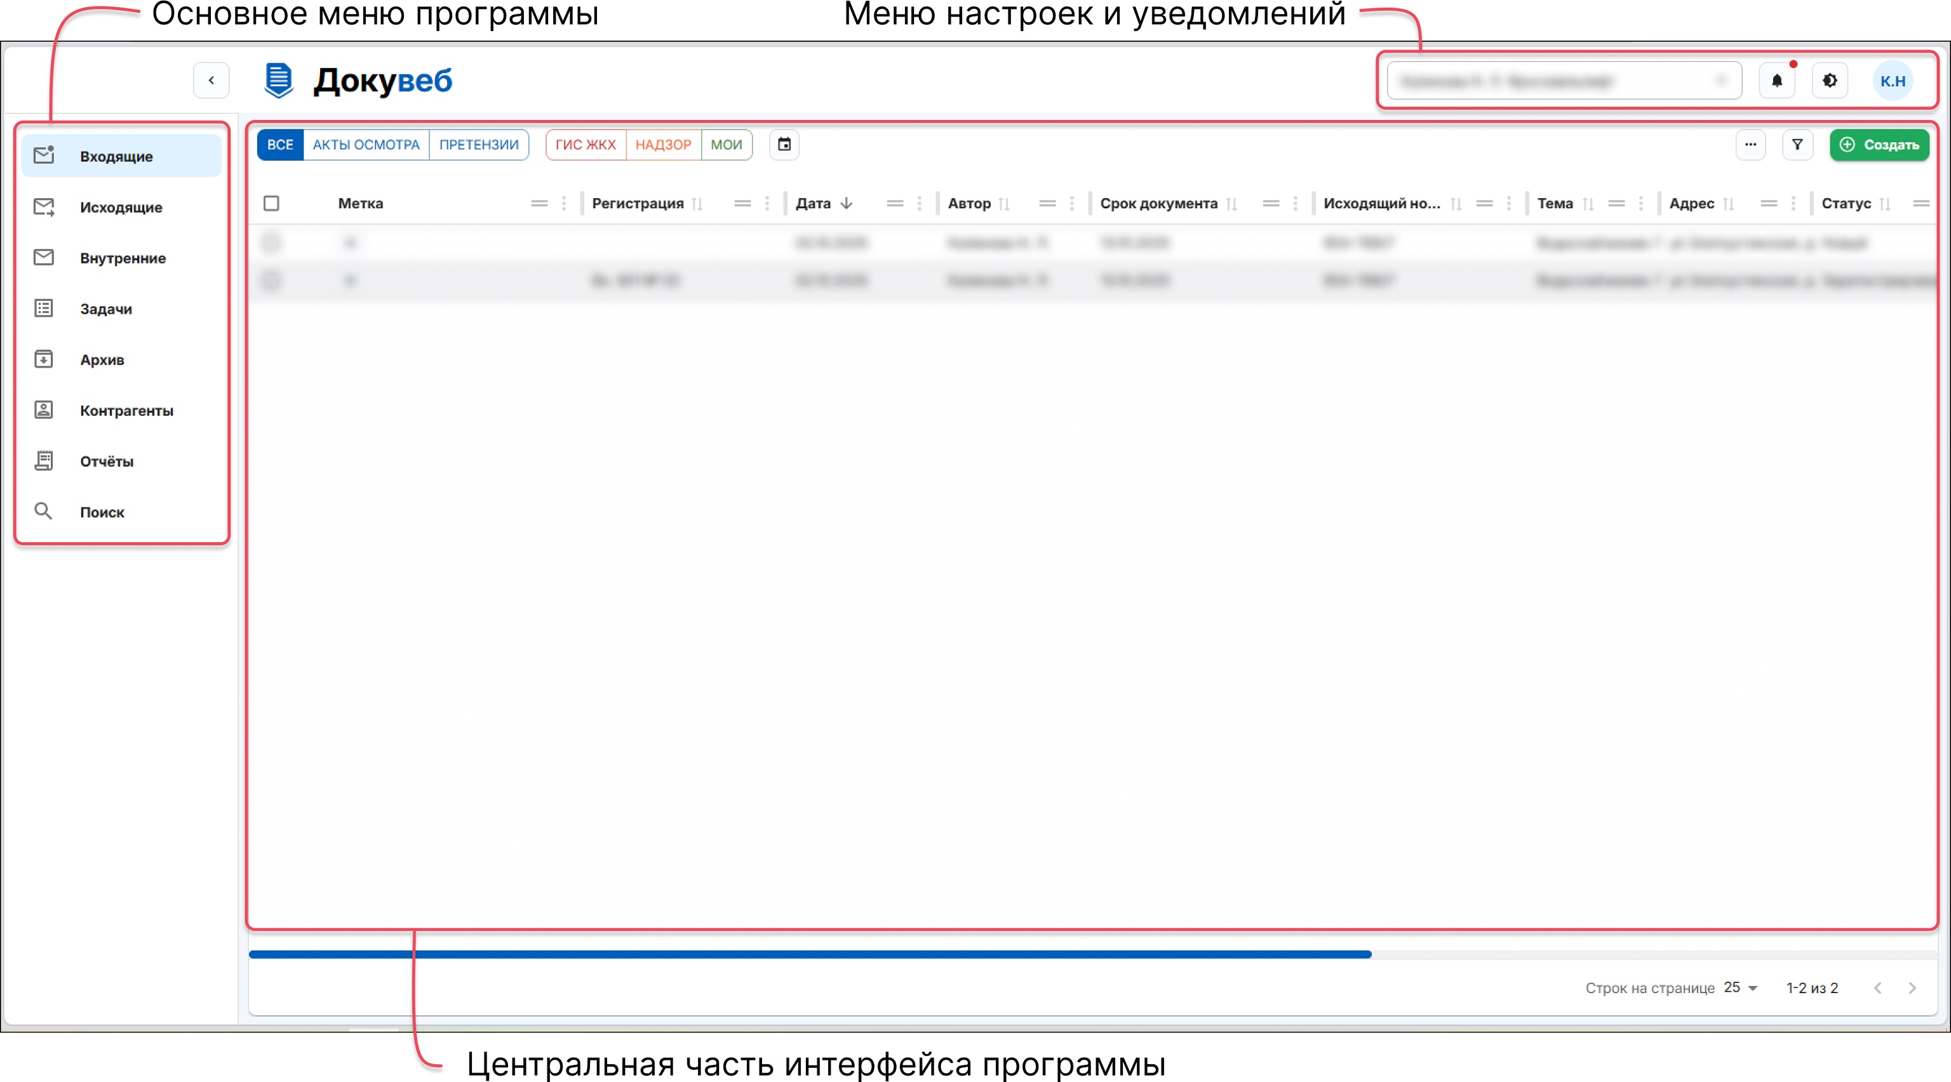This screenshot has width=1951, height=1082.
Task: Select all rows via header checkbox
Action: tap(272, 203)
